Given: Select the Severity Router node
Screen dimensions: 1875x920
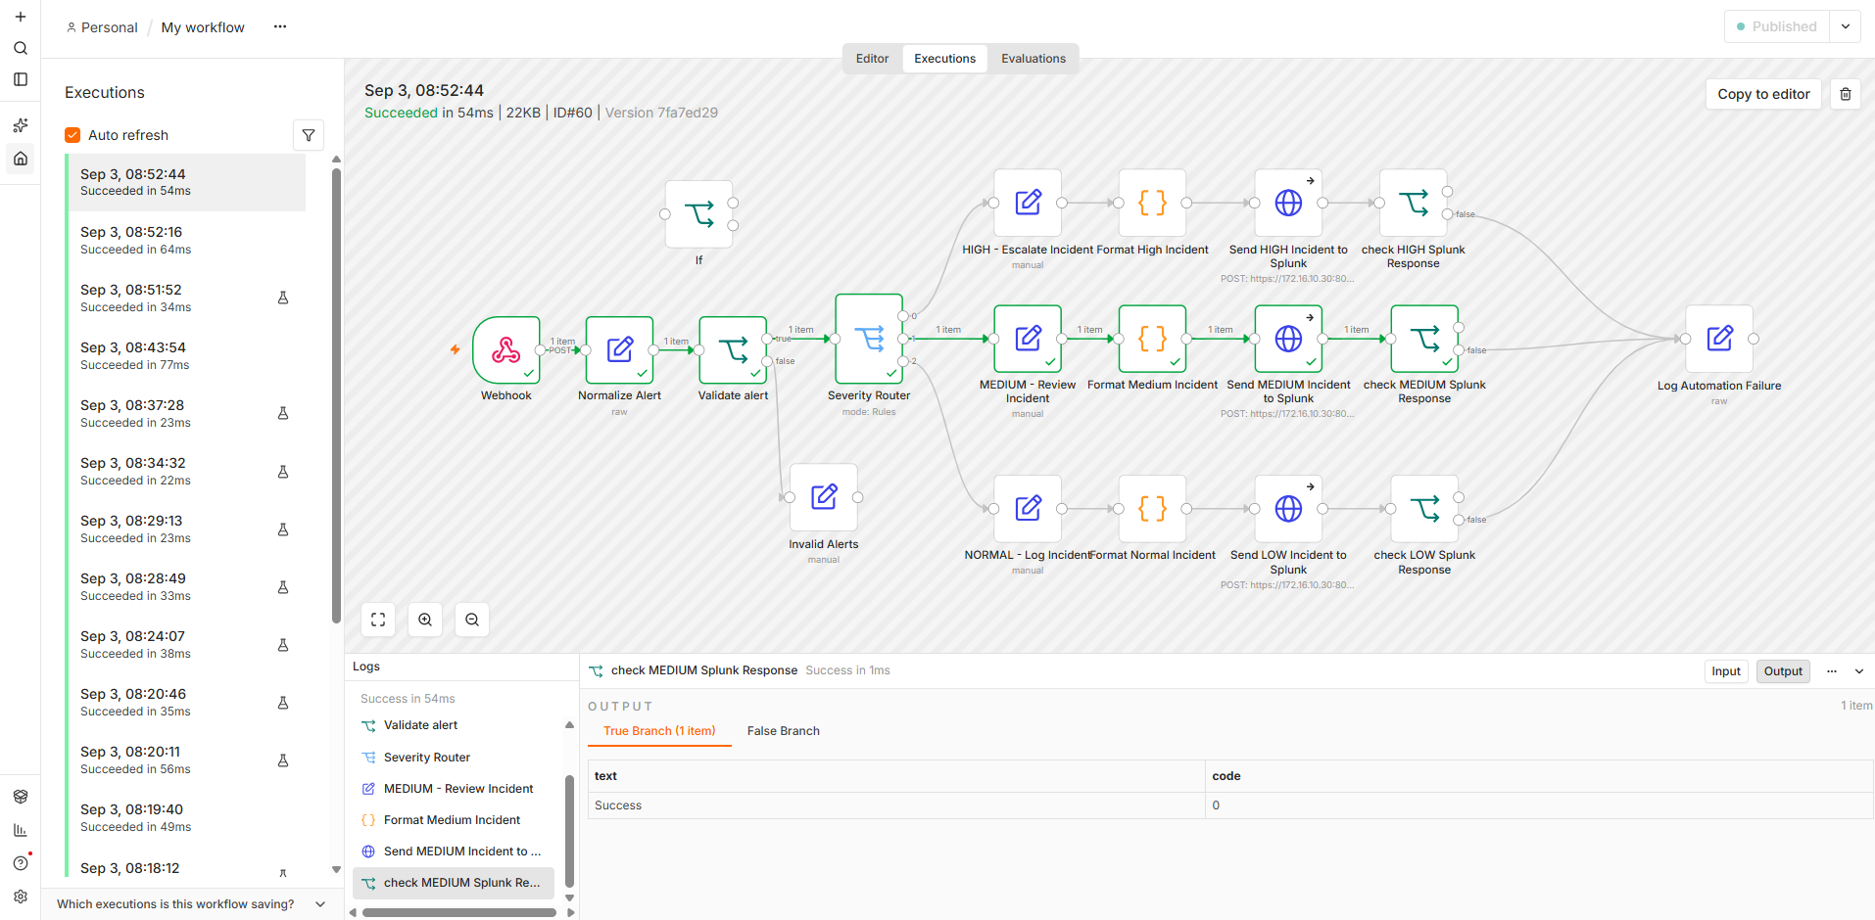Looking at the screenshot, I should [869, 339].
